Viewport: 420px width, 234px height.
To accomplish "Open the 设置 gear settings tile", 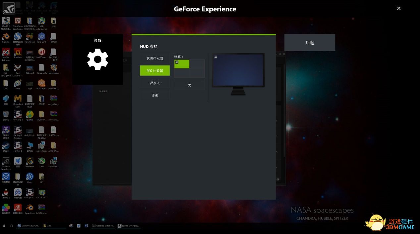I will click(98, 59).
